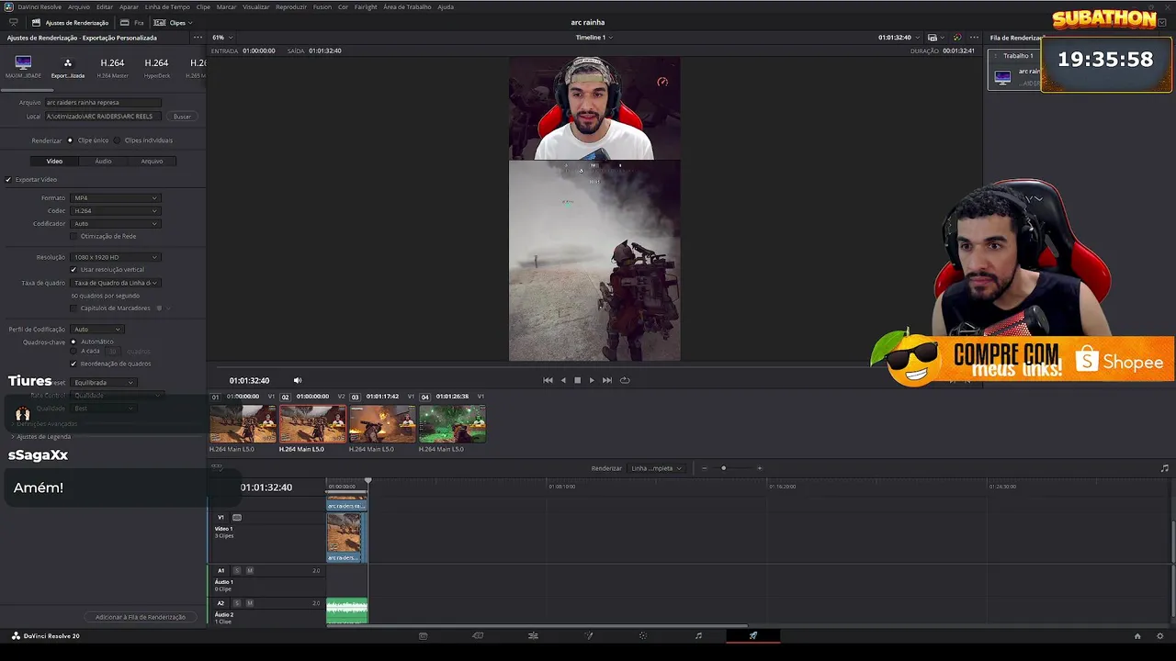This screenshot has width=1176, height=661.
Task: Open the Codificador Auto dropdown
Action: [x=116, y=224]
